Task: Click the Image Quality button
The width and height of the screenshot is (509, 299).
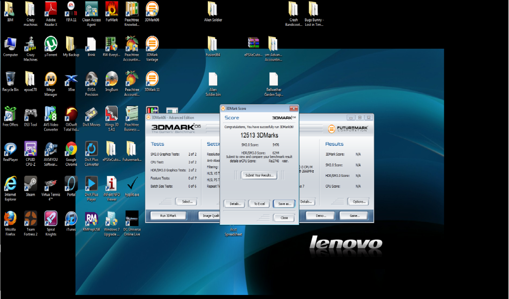Action: point(209,216)
